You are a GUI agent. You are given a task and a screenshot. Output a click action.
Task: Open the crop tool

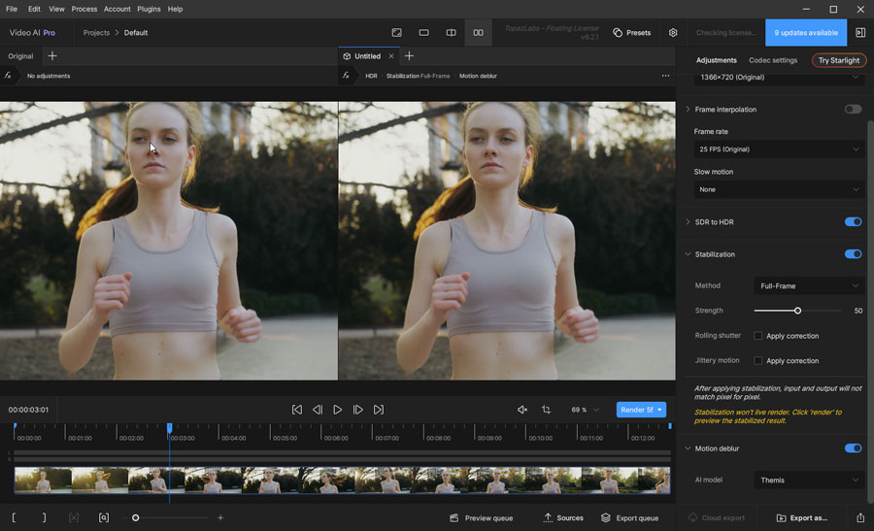pos(546,410)
